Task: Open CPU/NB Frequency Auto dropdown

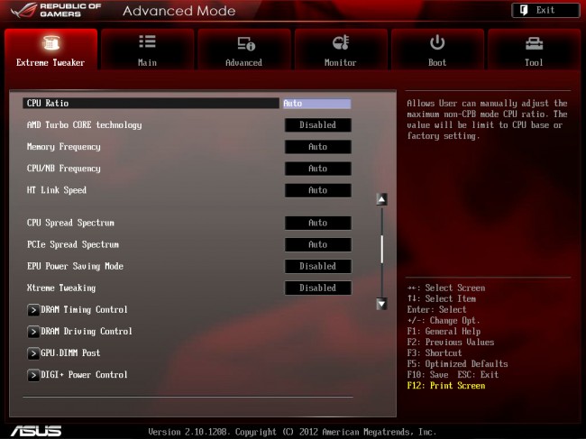Action: click(317, 169)
